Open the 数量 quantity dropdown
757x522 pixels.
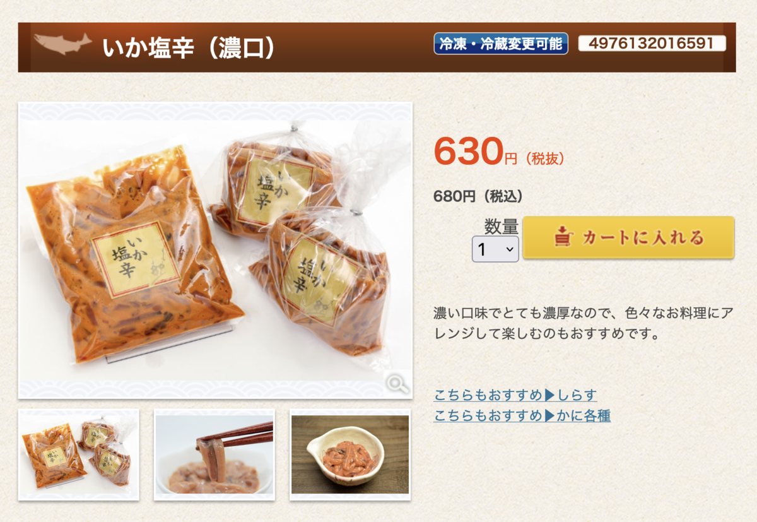pos(495,249)
